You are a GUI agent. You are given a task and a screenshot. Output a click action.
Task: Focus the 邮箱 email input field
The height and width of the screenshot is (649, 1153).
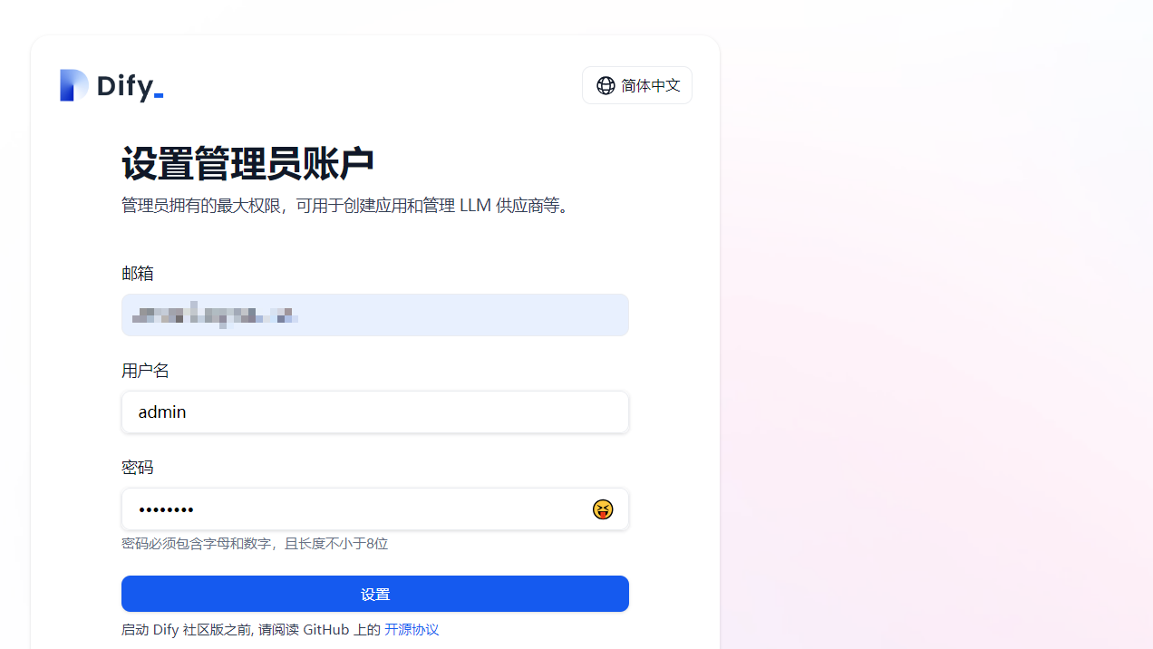pyautogui.click(x=375, y=315)
